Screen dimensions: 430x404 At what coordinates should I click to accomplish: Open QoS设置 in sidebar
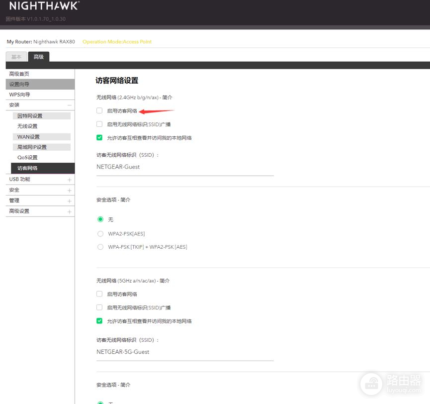pyautogui.click(x=27, y=158)
